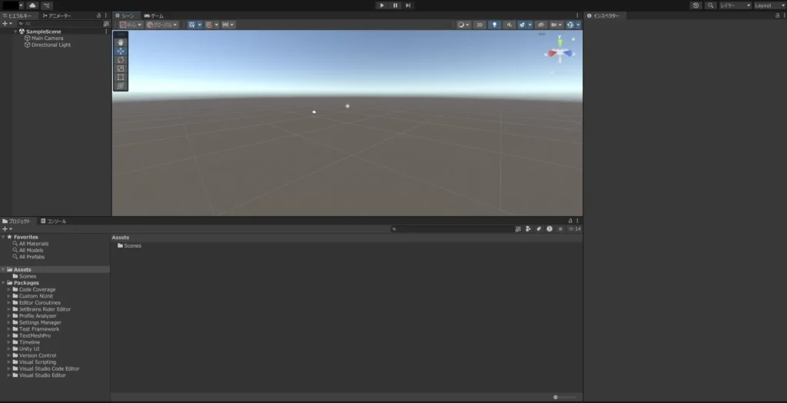This screenshot has width=787, height=403.
Task: Open search window icon in Project toolbar
Action: point(518,229)
